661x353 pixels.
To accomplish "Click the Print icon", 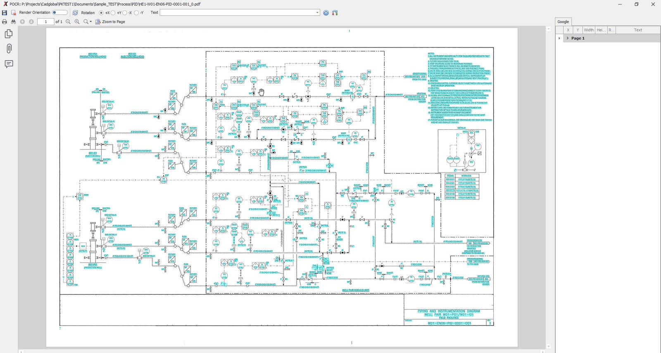I will [x=5, y=22].
